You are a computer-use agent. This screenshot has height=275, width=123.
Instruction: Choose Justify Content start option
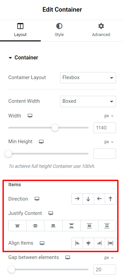coord(18,226)
